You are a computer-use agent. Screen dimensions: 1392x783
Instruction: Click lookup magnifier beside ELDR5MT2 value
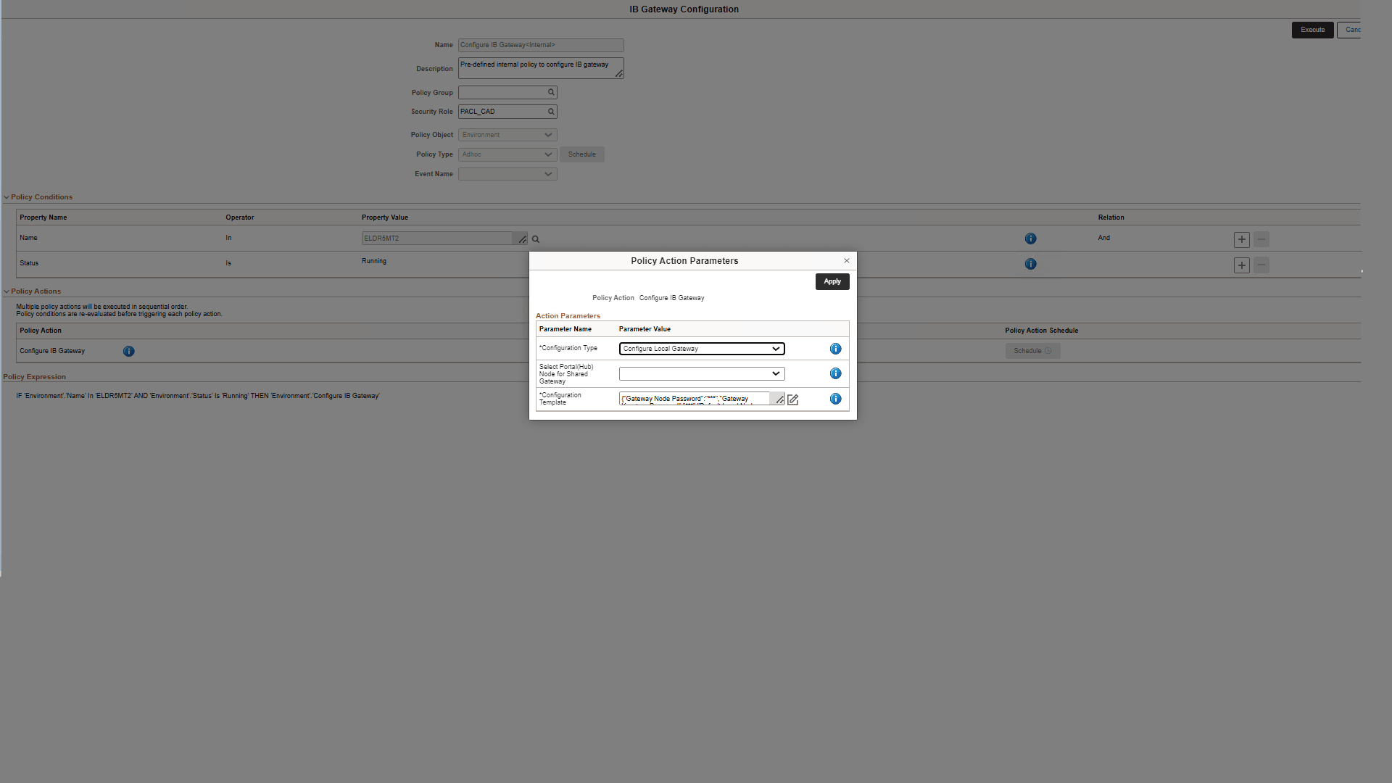(536, 239)
